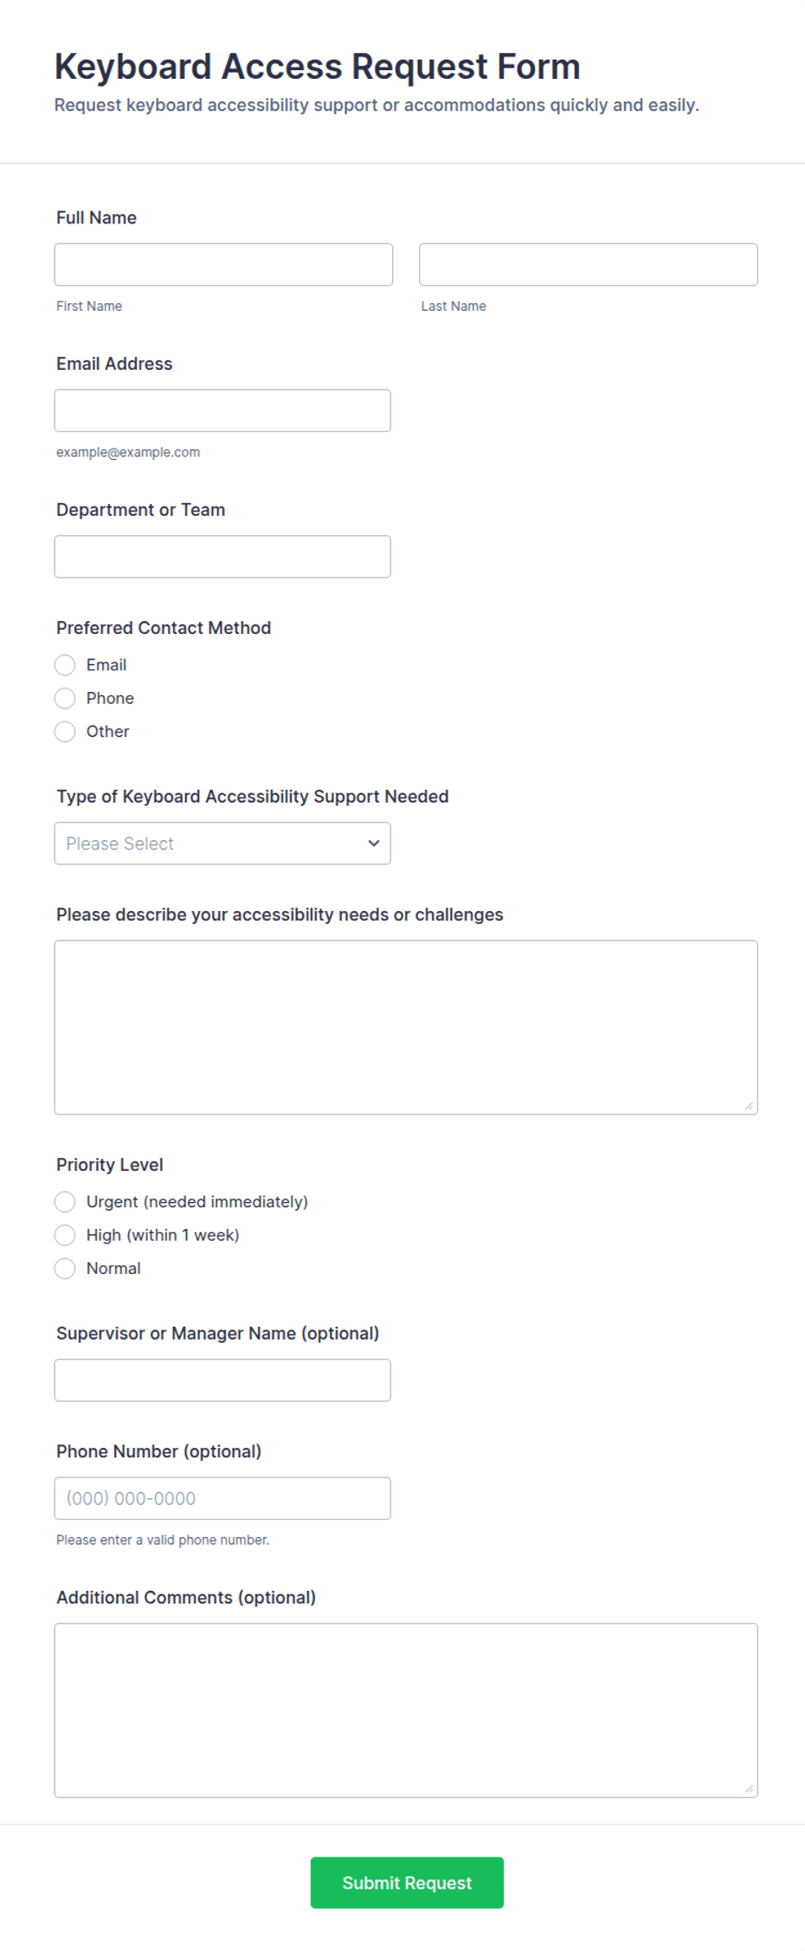This screenshot has width=805, height=1951.
Task: Focus the Email Address text box
Action: pos(222,410)
